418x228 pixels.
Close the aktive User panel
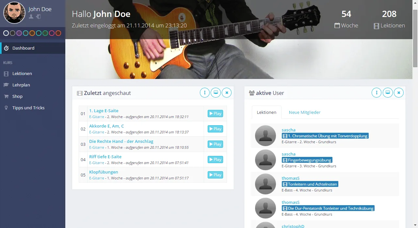(399, 93)
